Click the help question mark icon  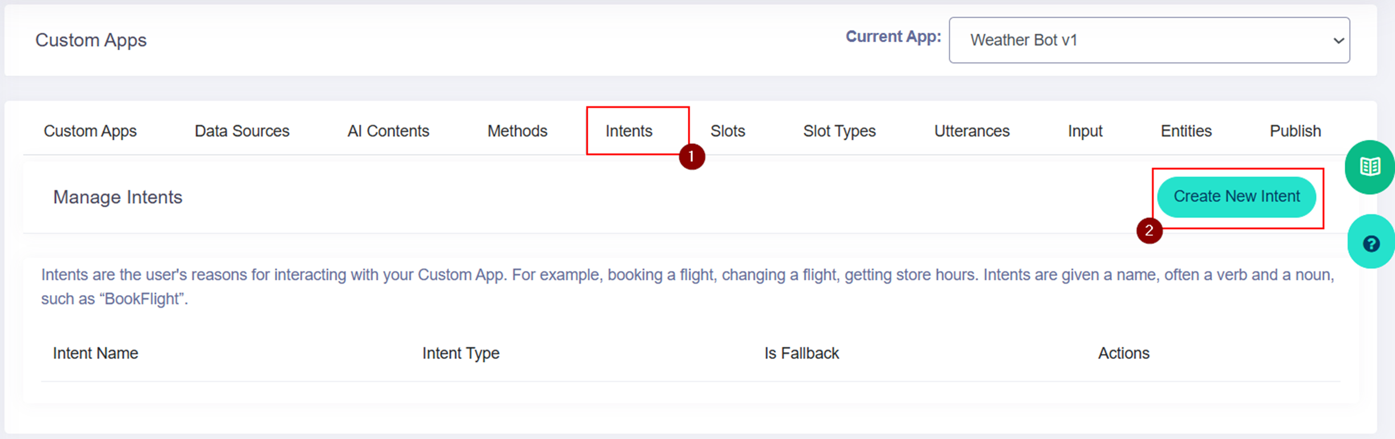tap(1371, 244)
